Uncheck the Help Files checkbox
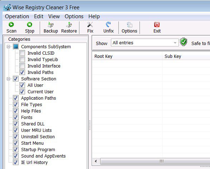The height and width of the screenshot is (169, 210). (x=16, y=111)
